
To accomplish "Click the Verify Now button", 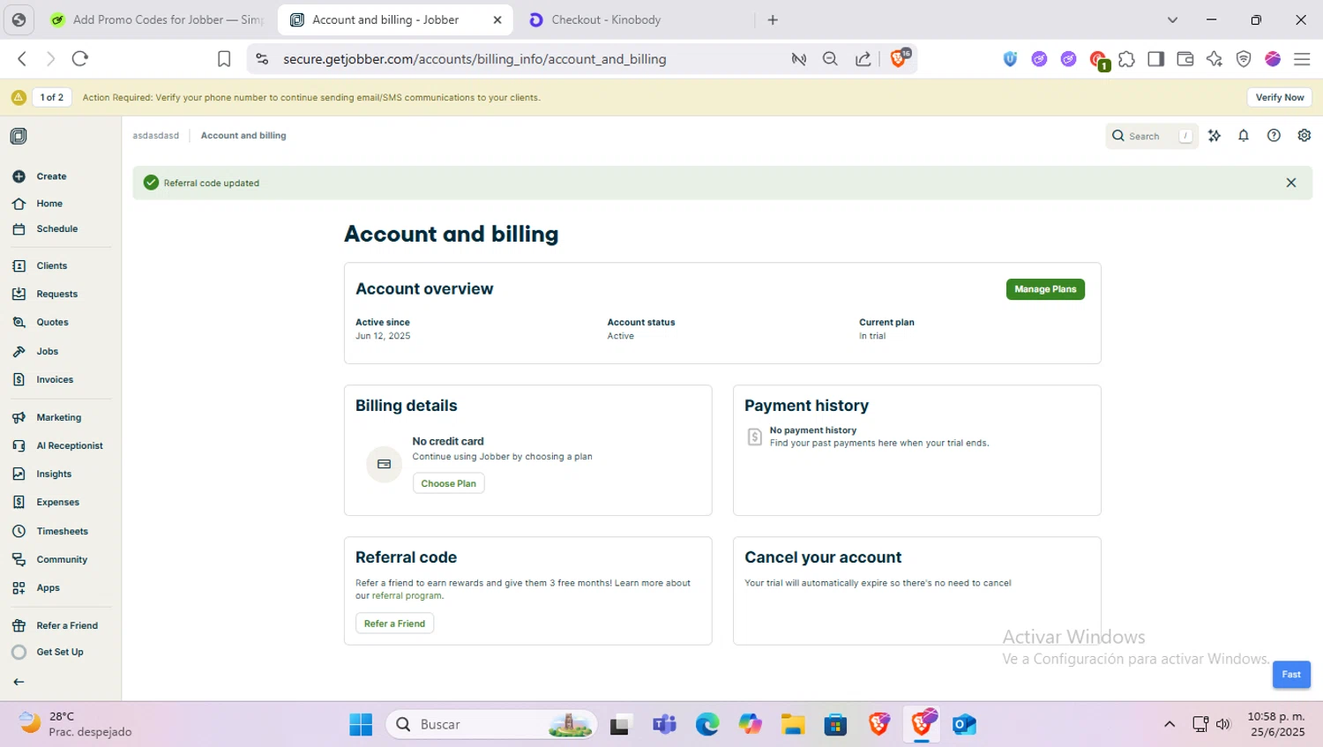I will (1280, 98).
